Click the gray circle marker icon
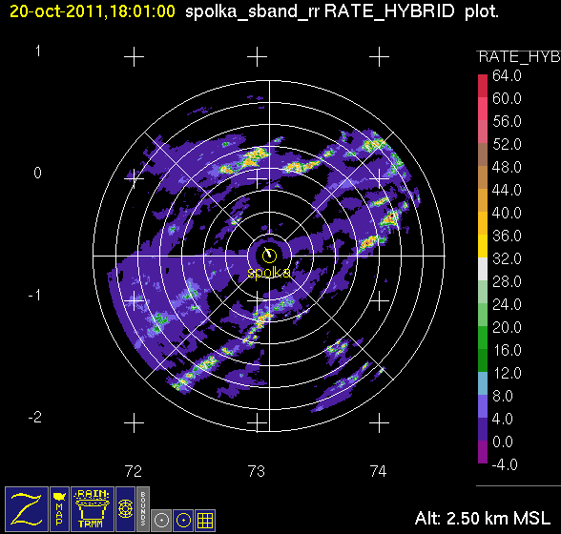The image size is (561, 534). click(161, 521)
